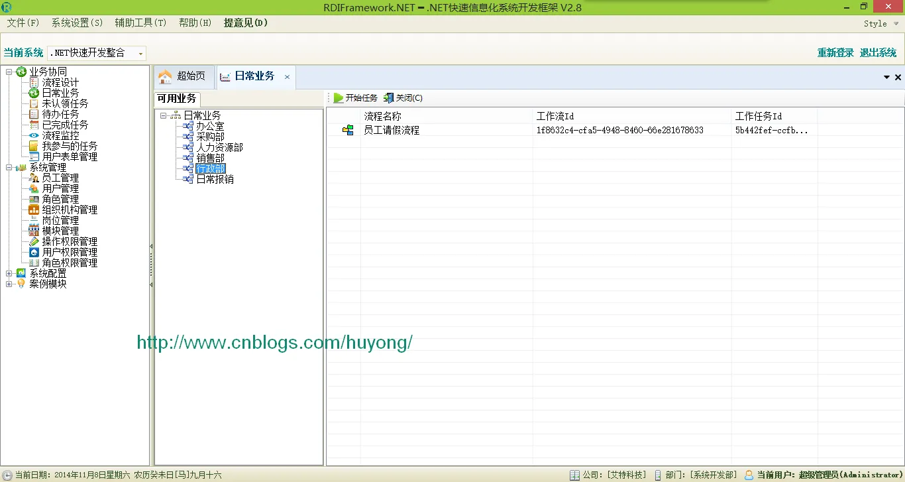Select the 流程监控 eye icon item
The height and width of the screenshot is (482, 905).
[x=34, y=135]
